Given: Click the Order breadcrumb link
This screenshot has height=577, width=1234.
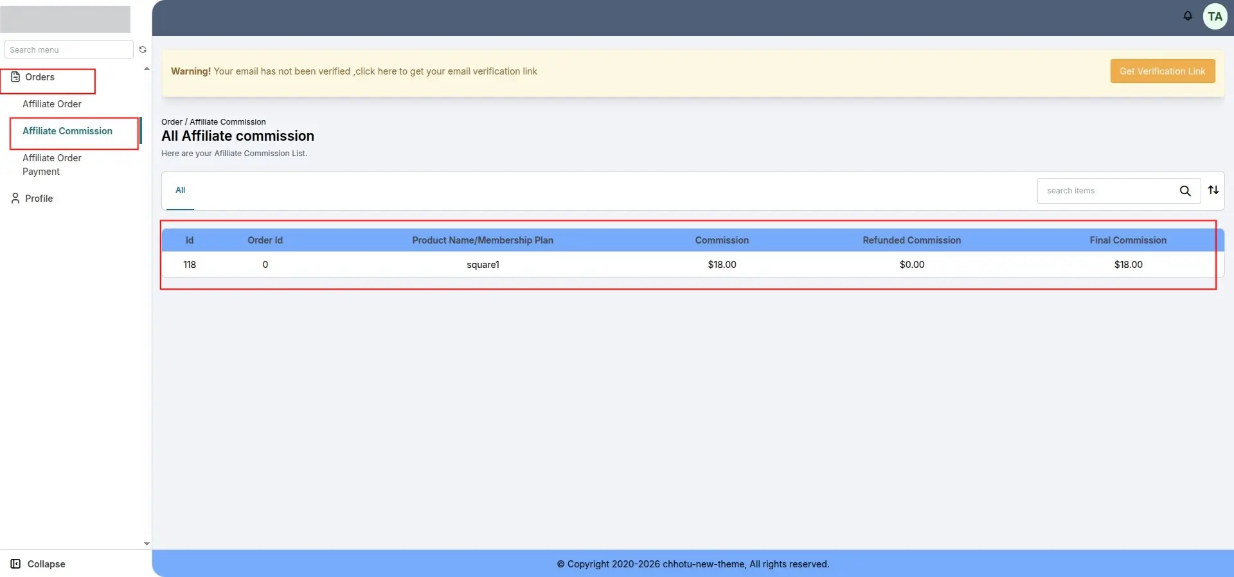Looking at the screenshot, I should click(x=172, y=122).
